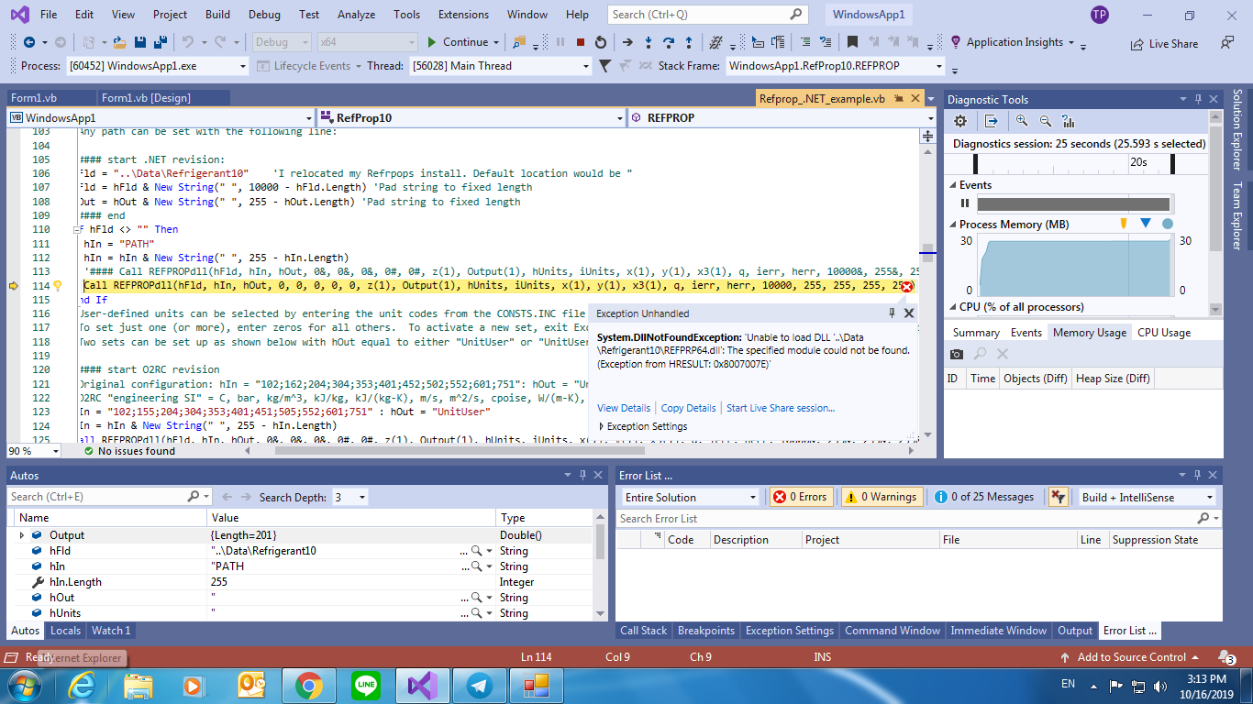Viewport: 1253px width, 704px height.
Task: Pin the Exception Unhandled popup
Action: coord(892,313)
